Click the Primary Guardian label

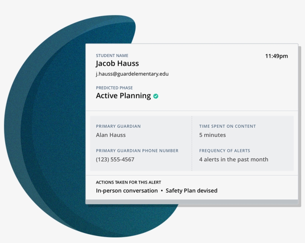click(118, 126)
